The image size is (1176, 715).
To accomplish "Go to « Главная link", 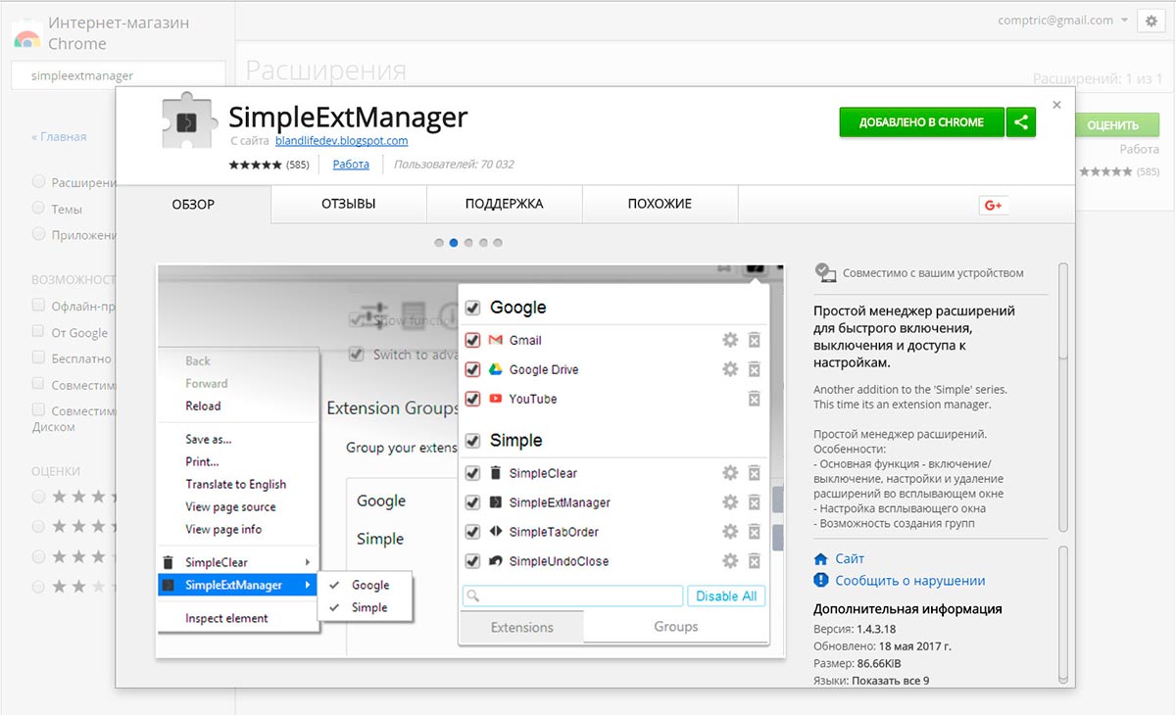I will tap(59, 137).
